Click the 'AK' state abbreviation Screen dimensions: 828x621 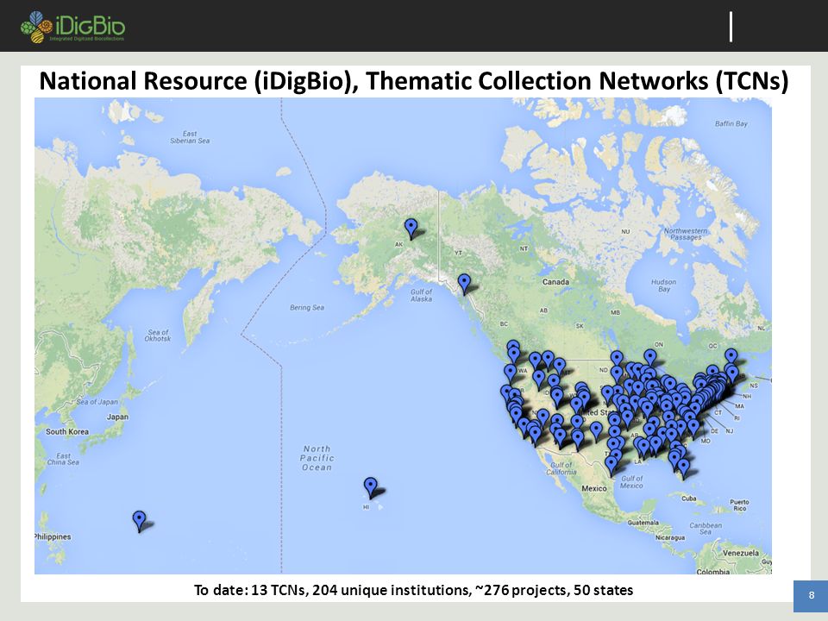pos(398,244)
